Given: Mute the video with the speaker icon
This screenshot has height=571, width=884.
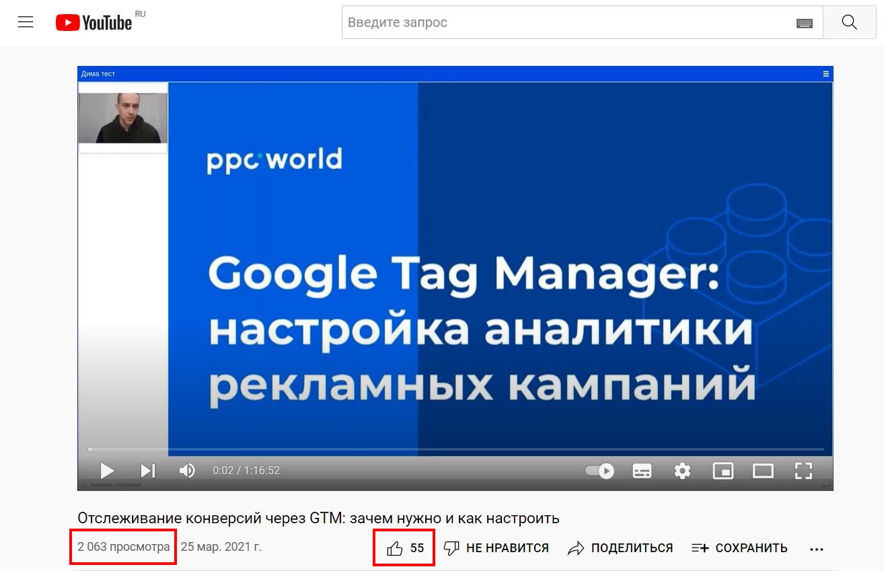Looking at the screenshot, I should point(187,470).
